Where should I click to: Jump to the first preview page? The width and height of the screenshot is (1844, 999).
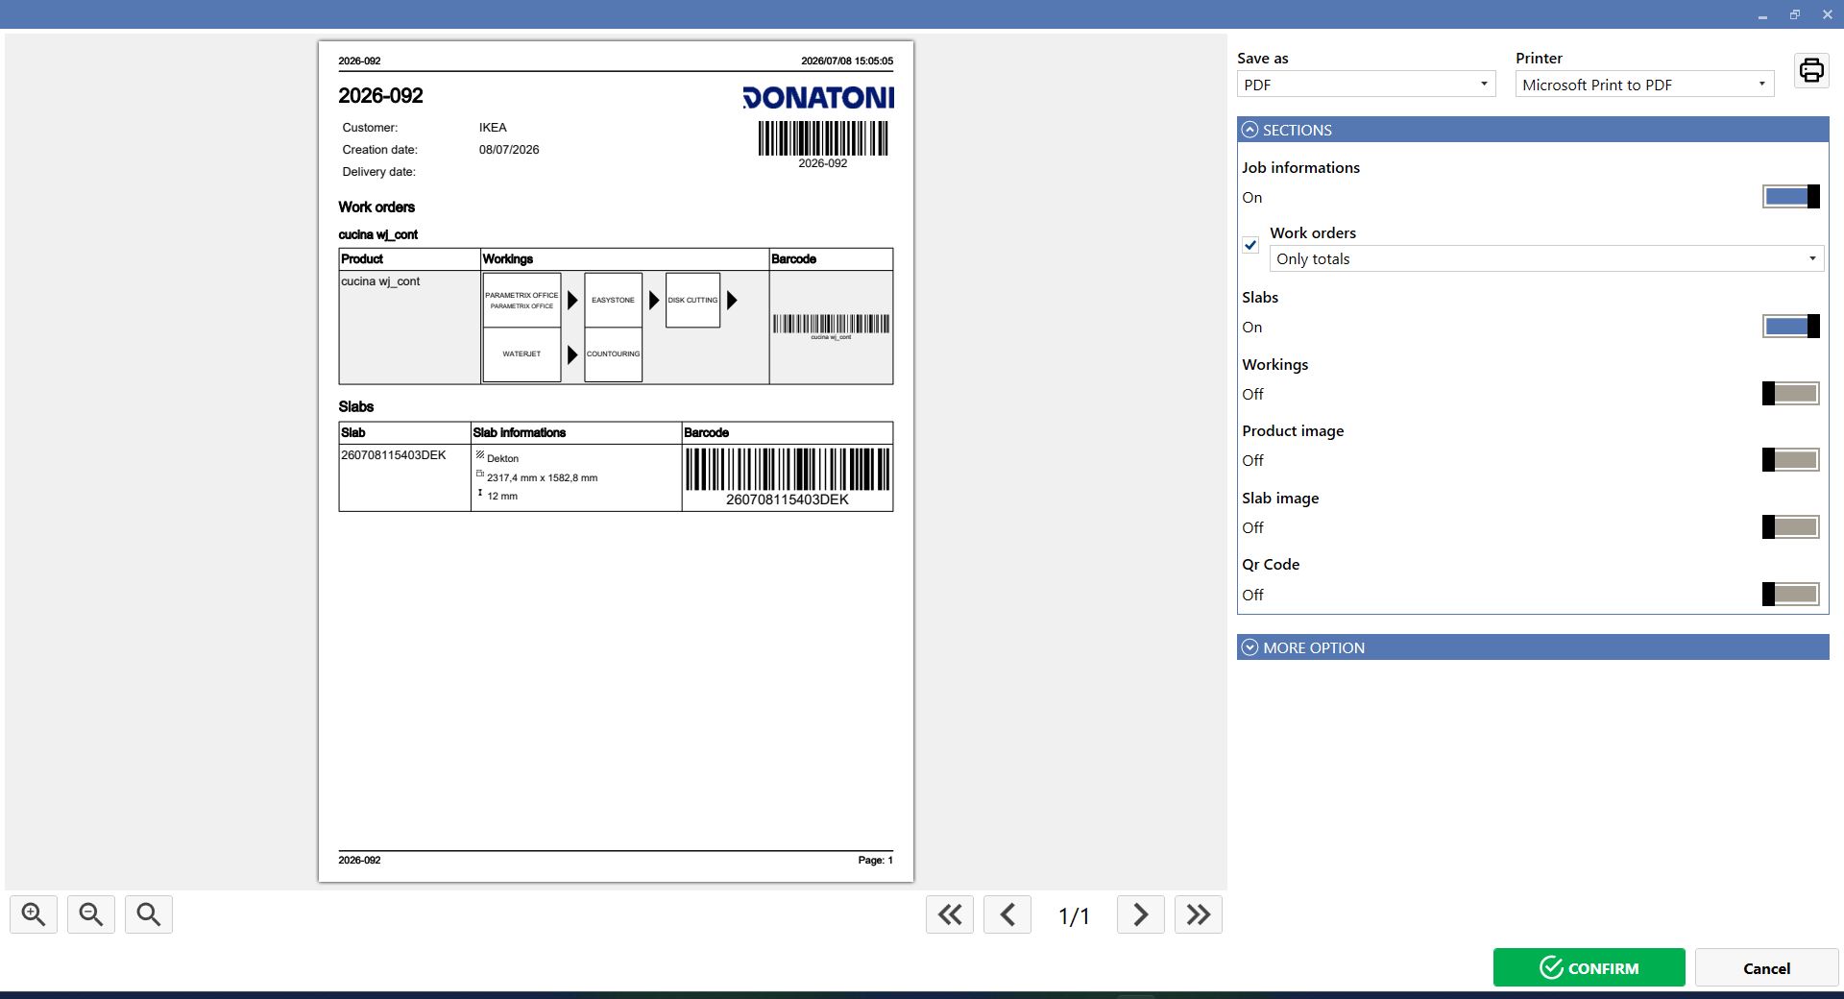coord(950,914)
